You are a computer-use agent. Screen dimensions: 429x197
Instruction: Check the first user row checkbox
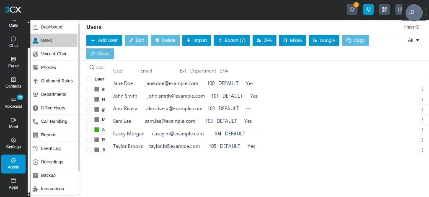coord(89,89)
